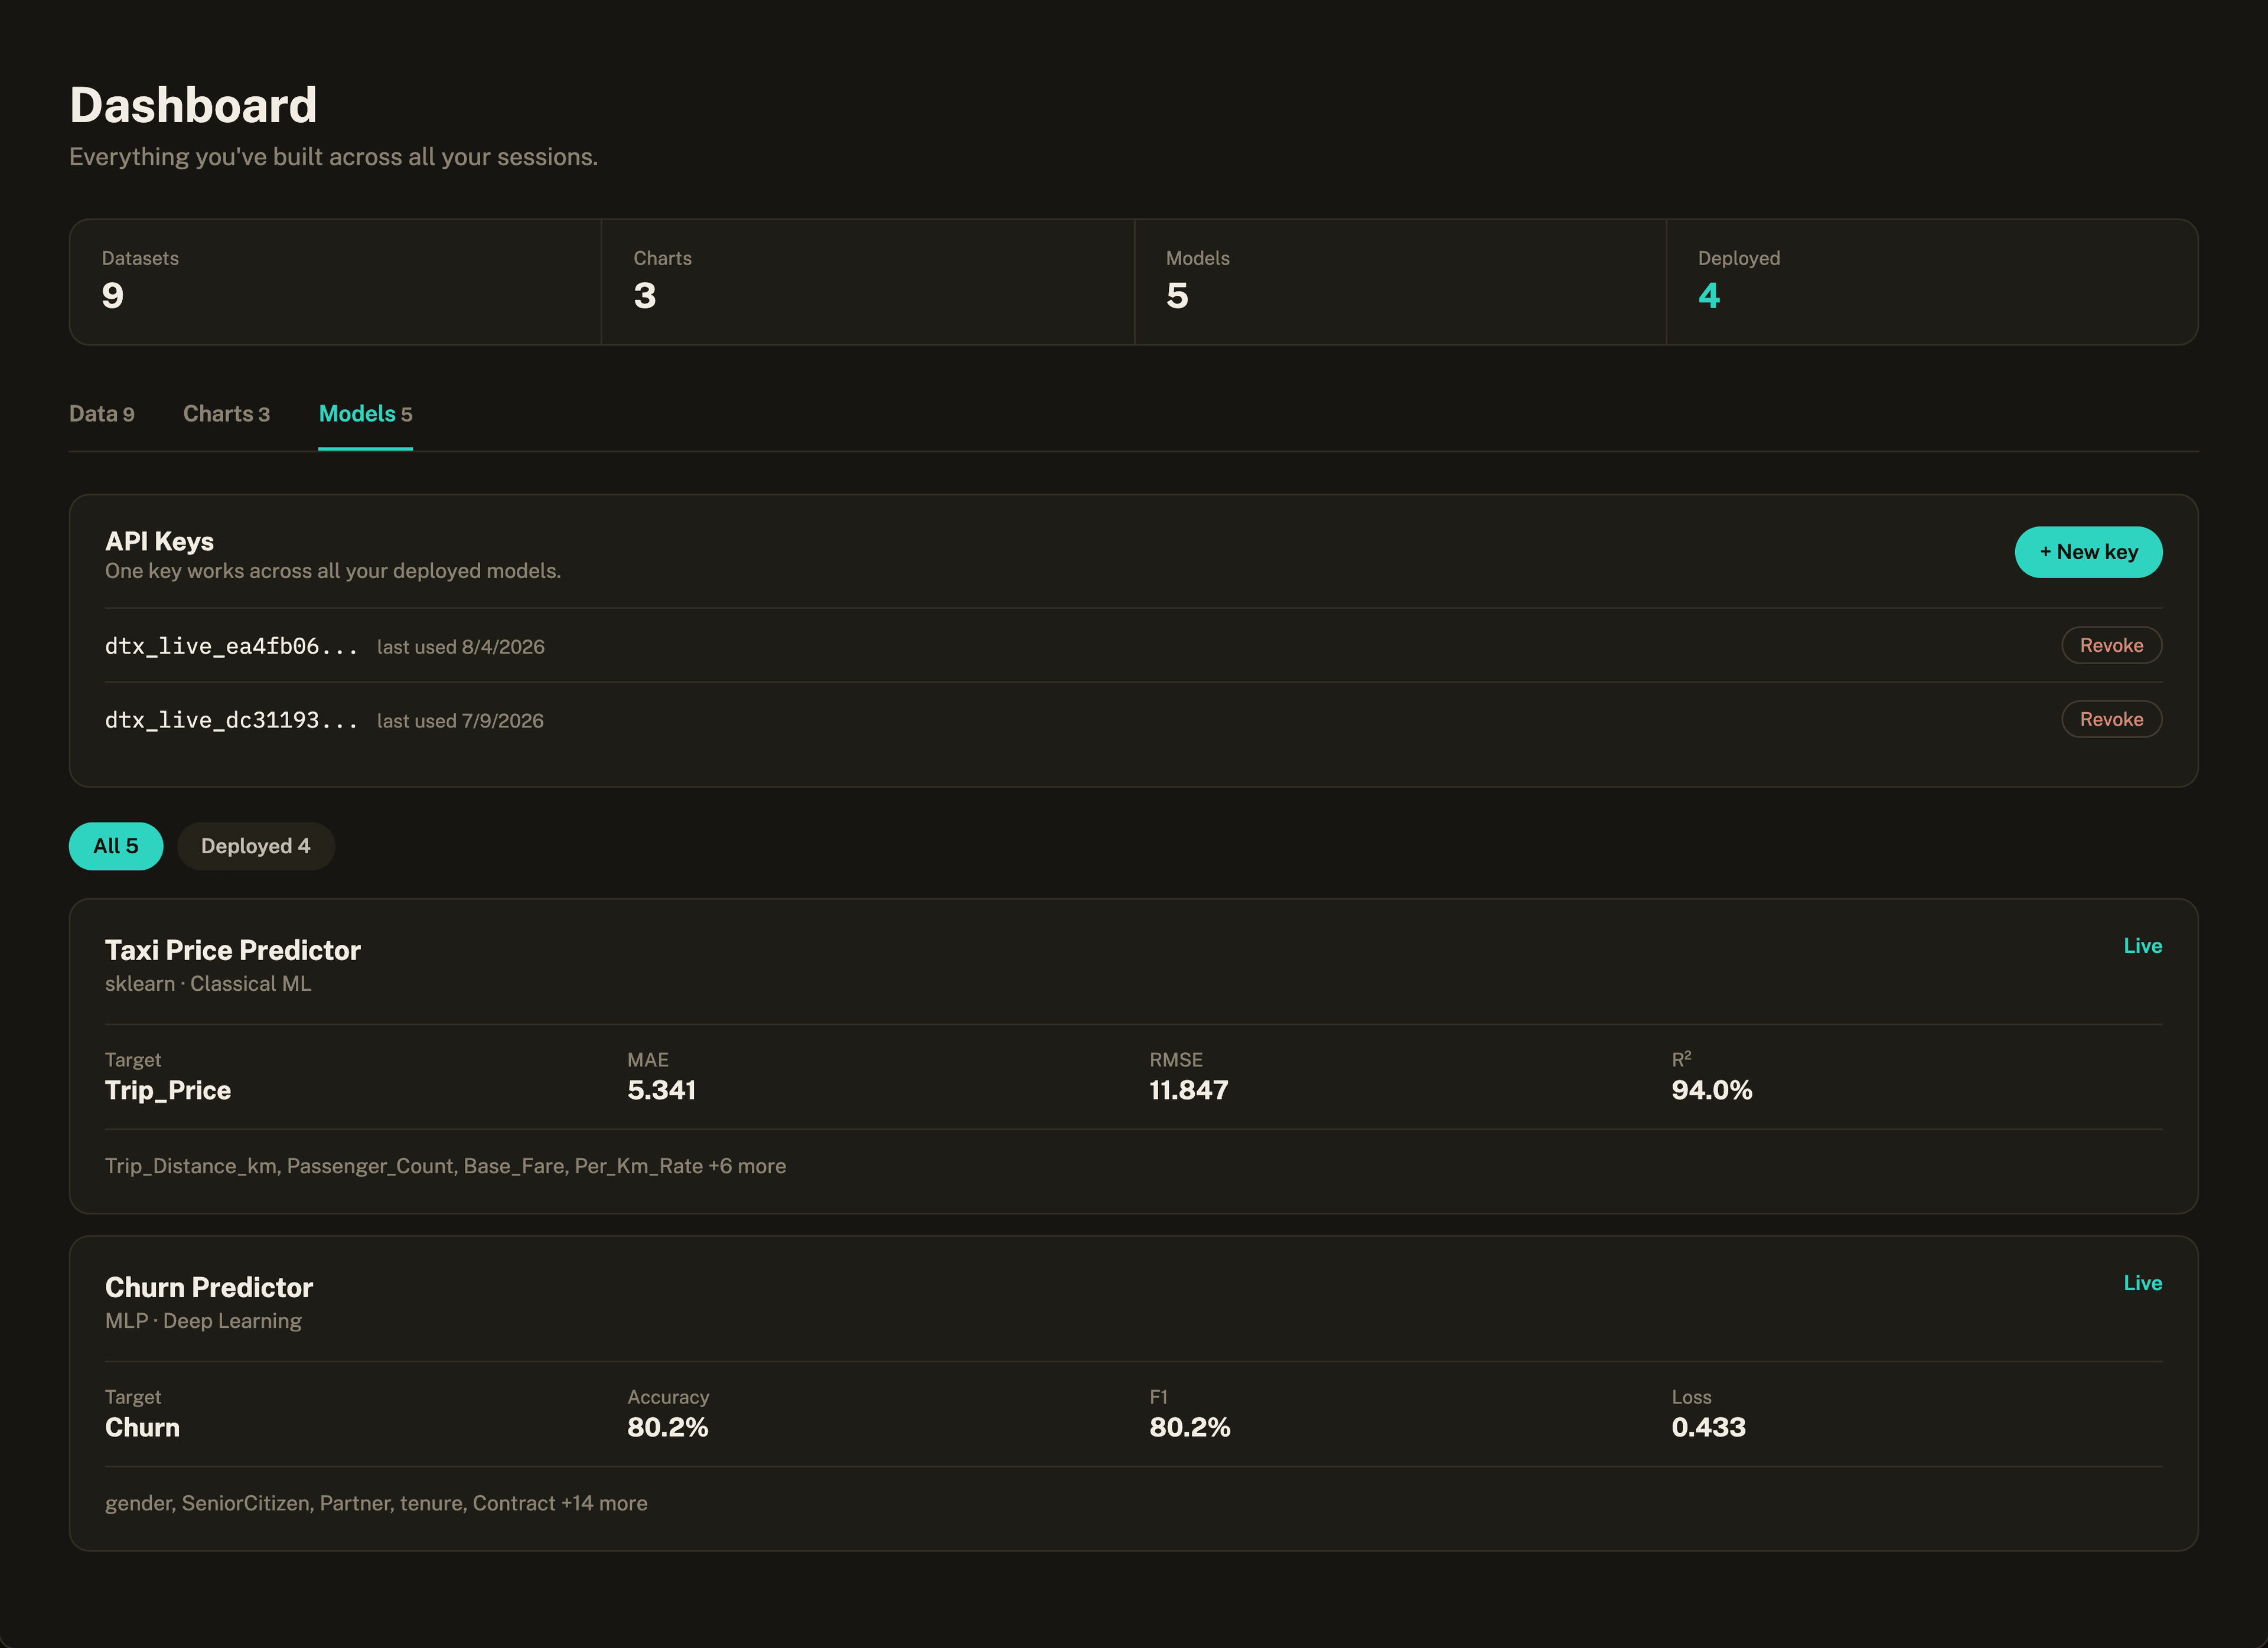The height and width of the screenshot is (1648, 2268).
Task: Select the Models 5 tab
Action: coord(365,414)
